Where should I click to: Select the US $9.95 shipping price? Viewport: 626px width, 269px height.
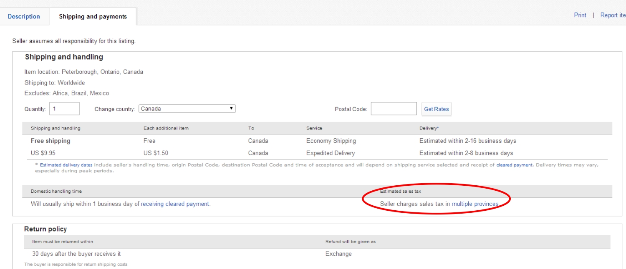[x=43, y=153]
